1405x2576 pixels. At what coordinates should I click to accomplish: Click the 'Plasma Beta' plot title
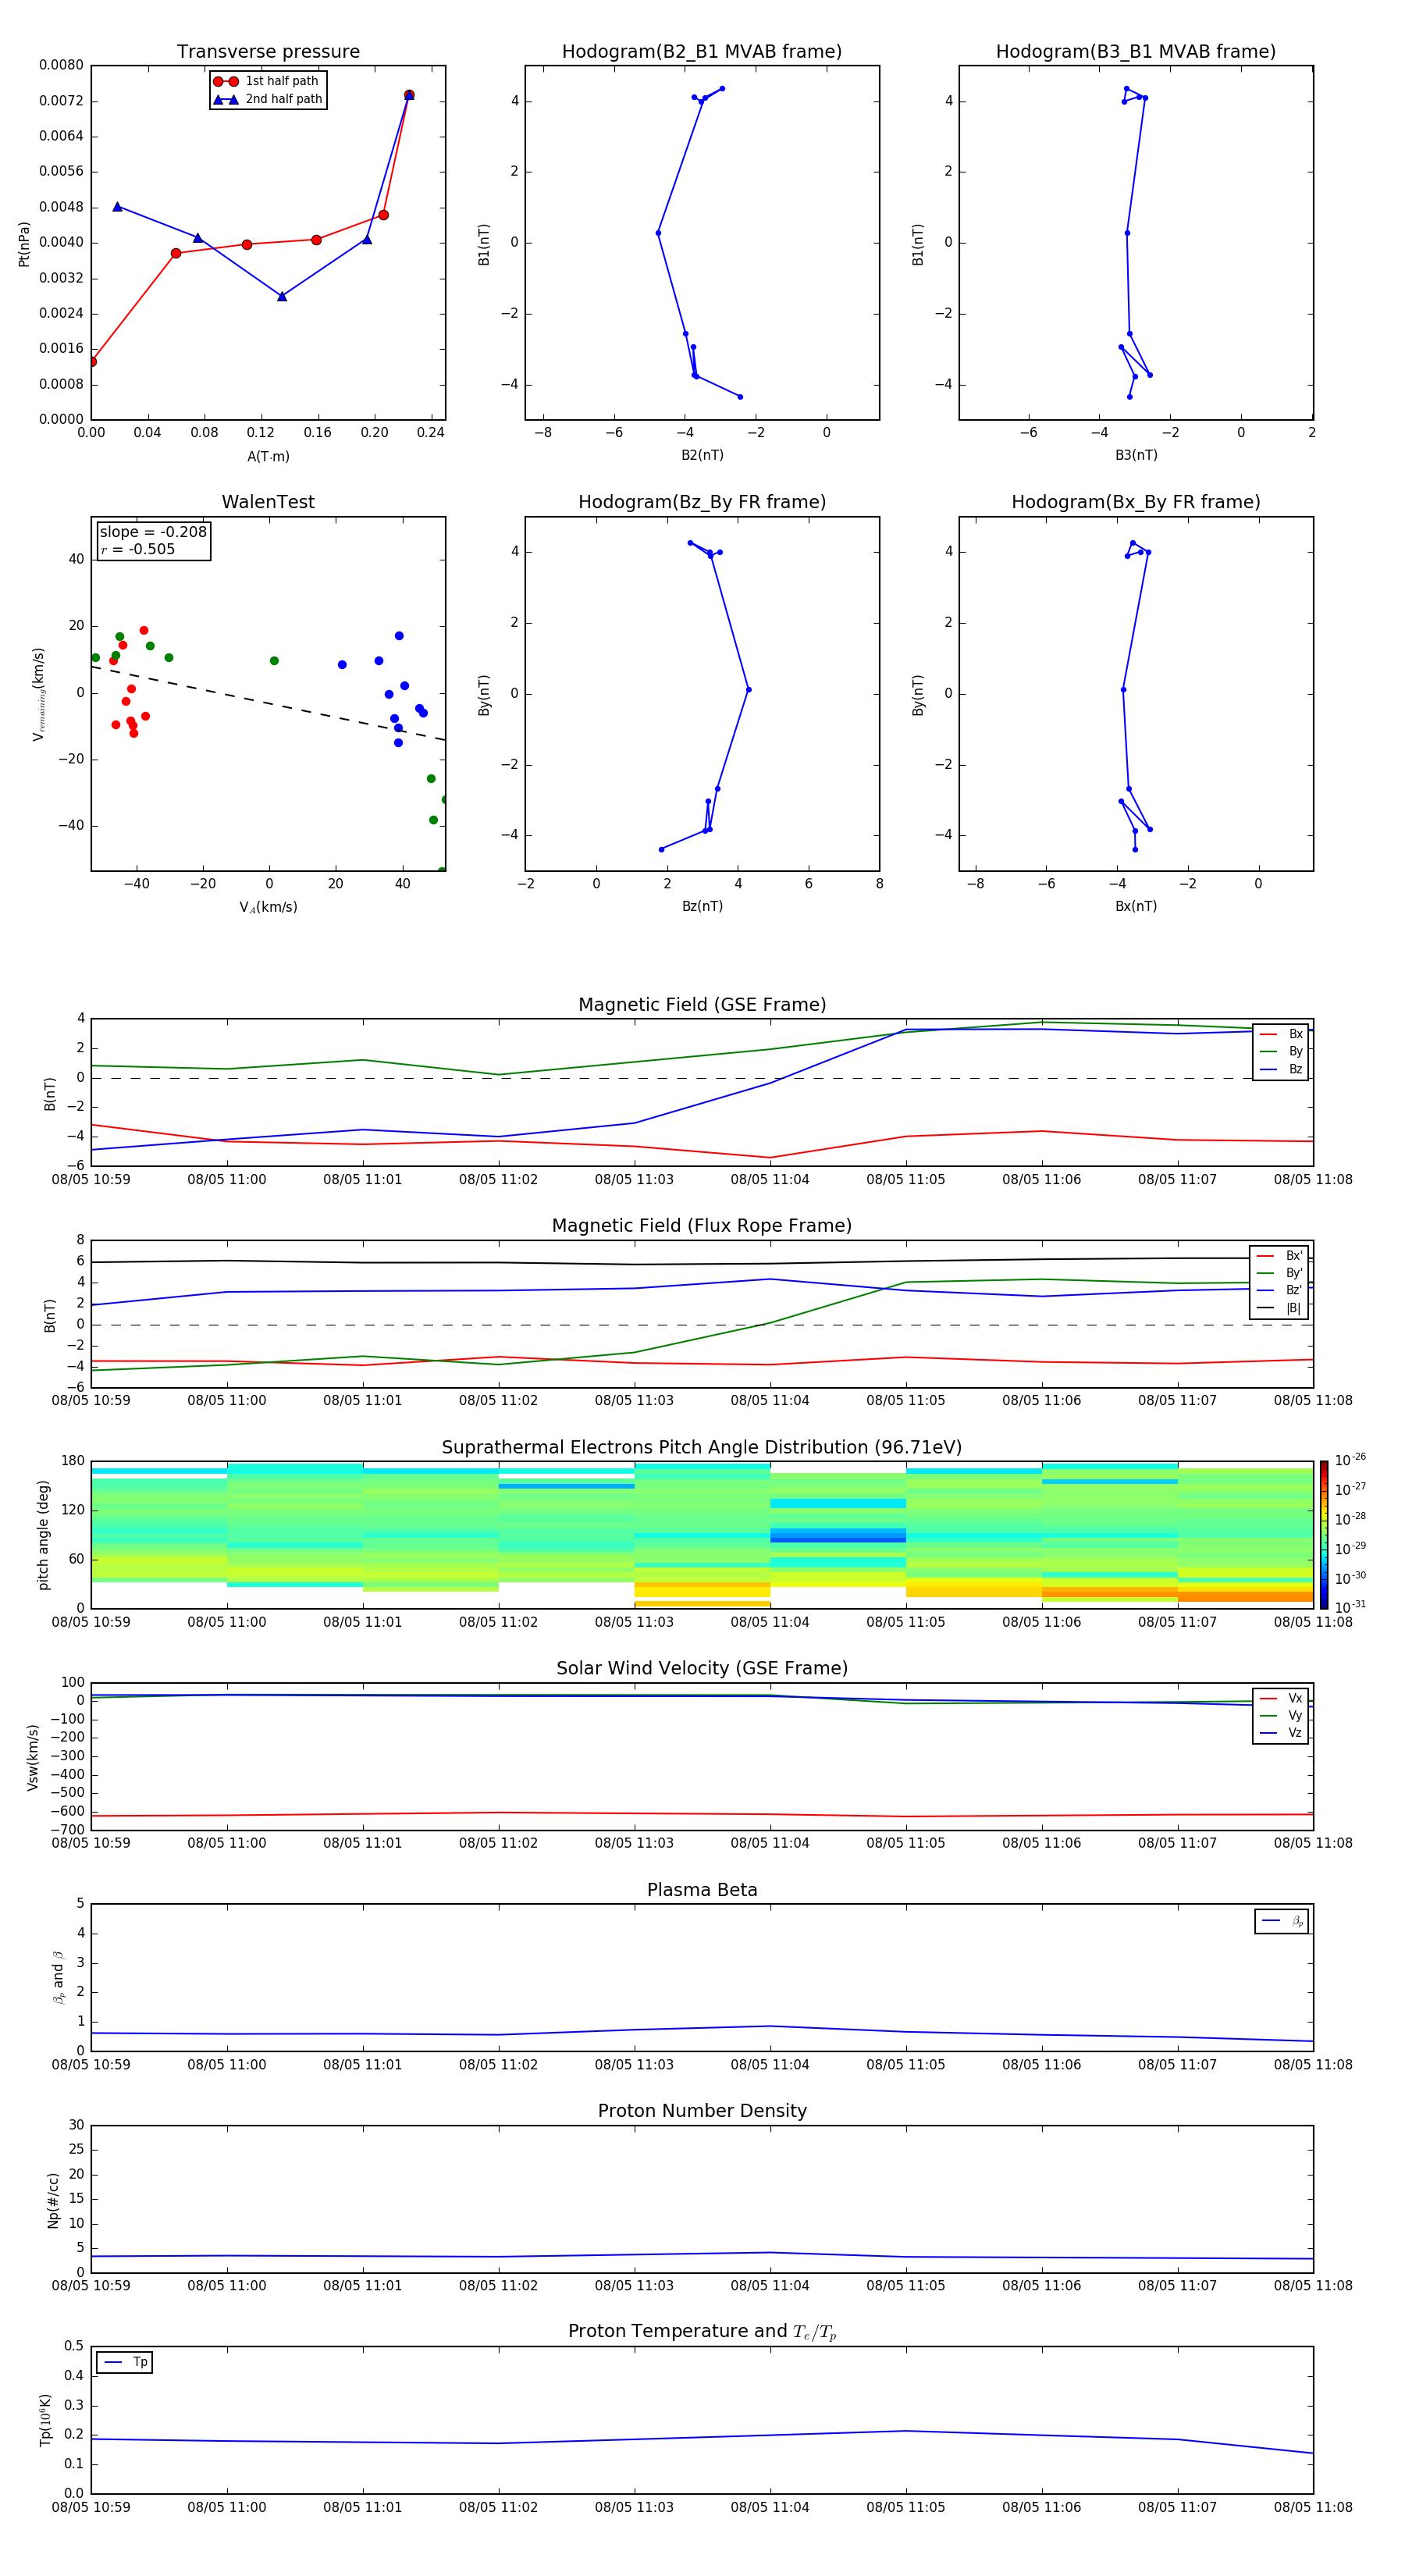pyautogui.click(x=702, y=1890)
